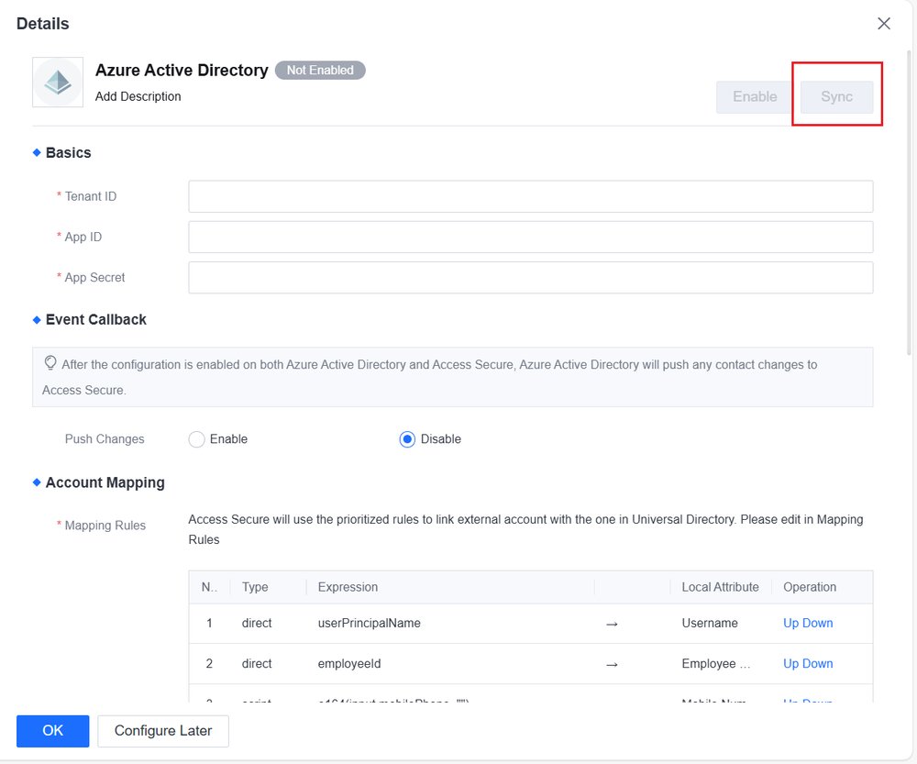Click the Operation column header
This screenshot has width=917, height=764.
pyautogui.click(x=810, y=587)
